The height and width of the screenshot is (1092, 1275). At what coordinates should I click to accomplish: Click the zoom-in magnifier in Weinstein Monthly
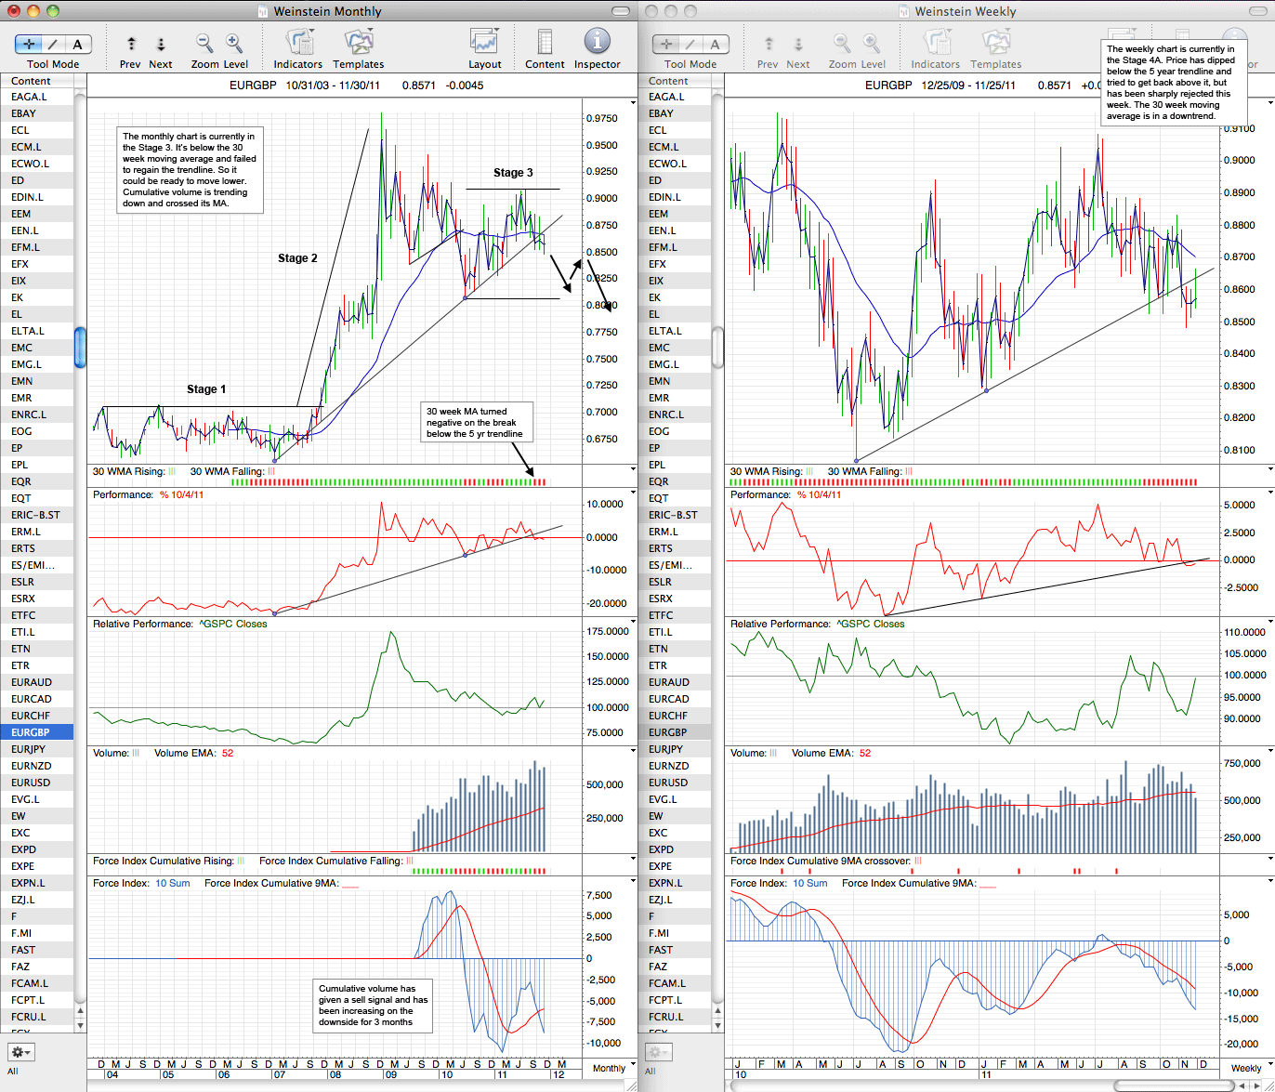(x=234, y=43)
